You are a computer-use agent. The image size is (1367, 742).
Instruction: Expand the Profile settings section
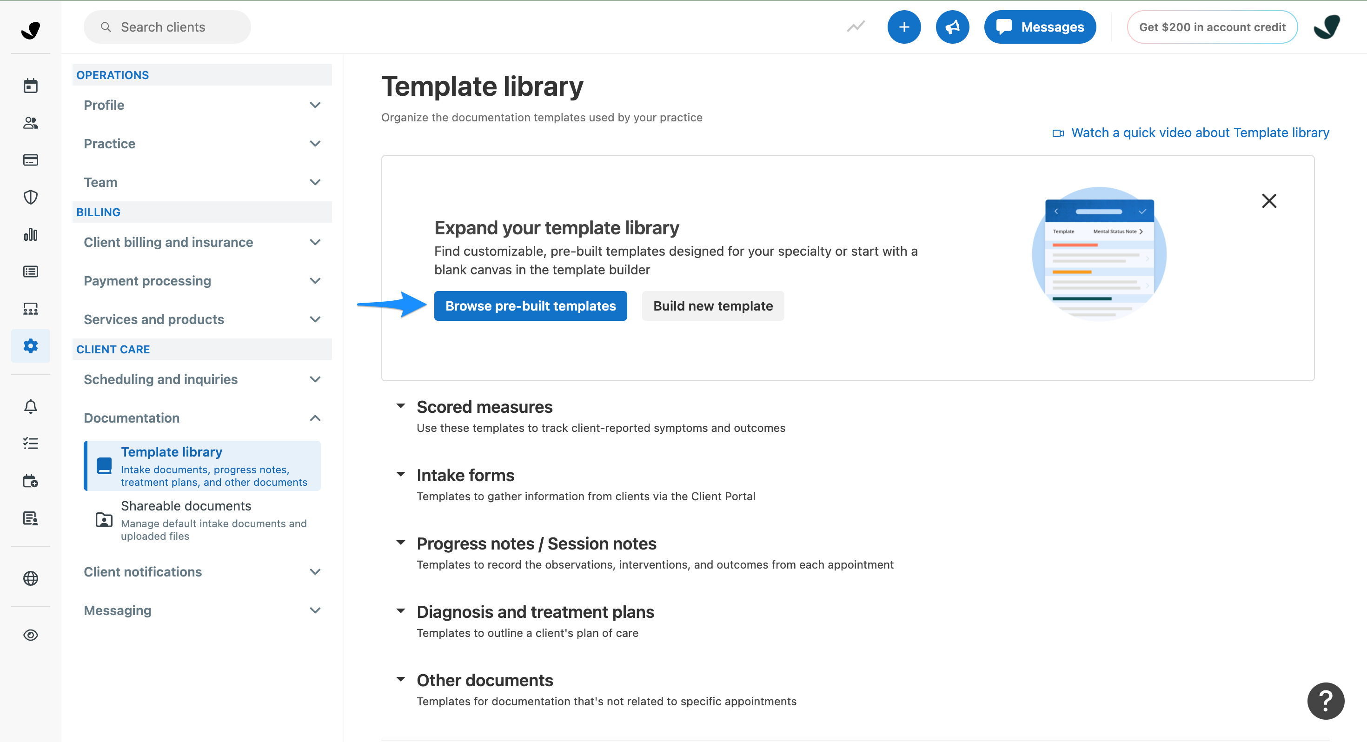pyautogui.click(x=202, y=105)
